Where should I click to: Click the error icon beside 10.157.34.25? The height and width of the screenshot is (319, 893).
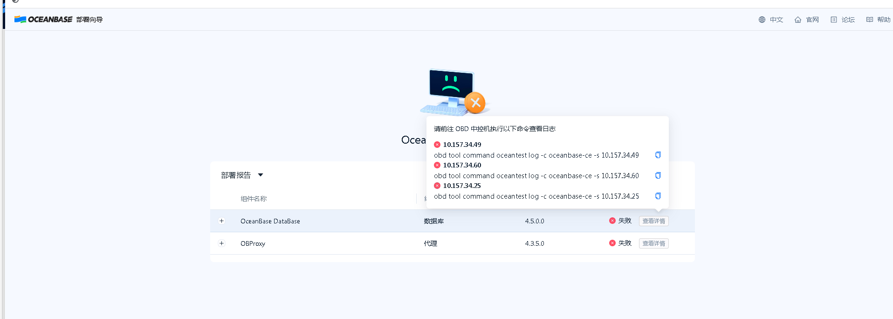[x=437, y=186]
